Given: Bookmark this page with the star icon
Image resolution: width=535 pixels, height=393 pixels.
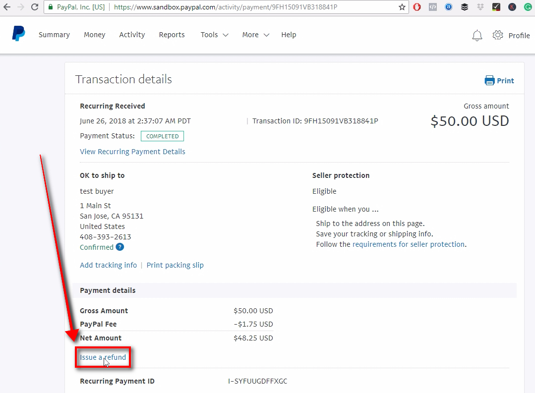Looking at the screenshot, I should coord(402,7).
